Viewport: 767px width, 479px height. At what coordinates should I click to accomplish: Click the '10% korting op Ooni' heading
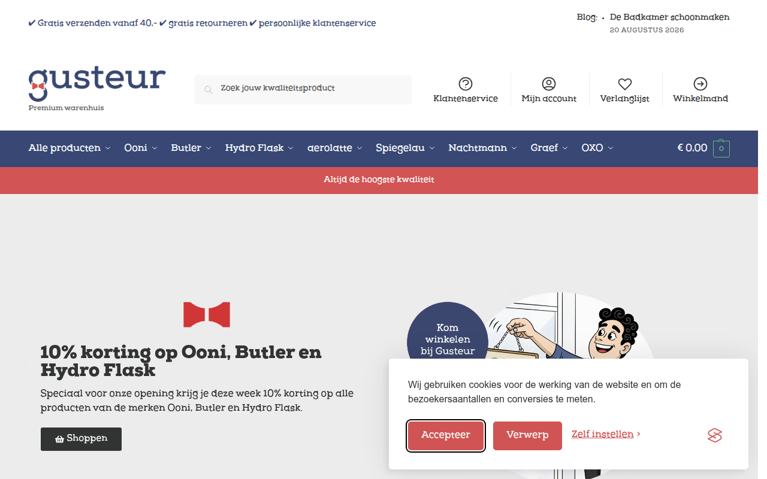click(181, 361)
